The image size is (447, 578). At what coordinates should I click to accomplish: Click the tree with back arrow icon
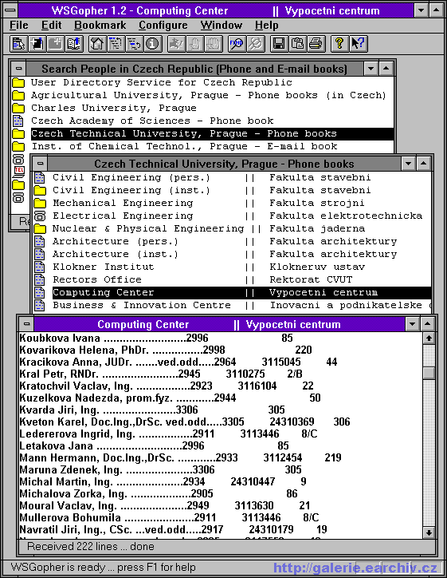pyautogui.click(x=135, y=44)
